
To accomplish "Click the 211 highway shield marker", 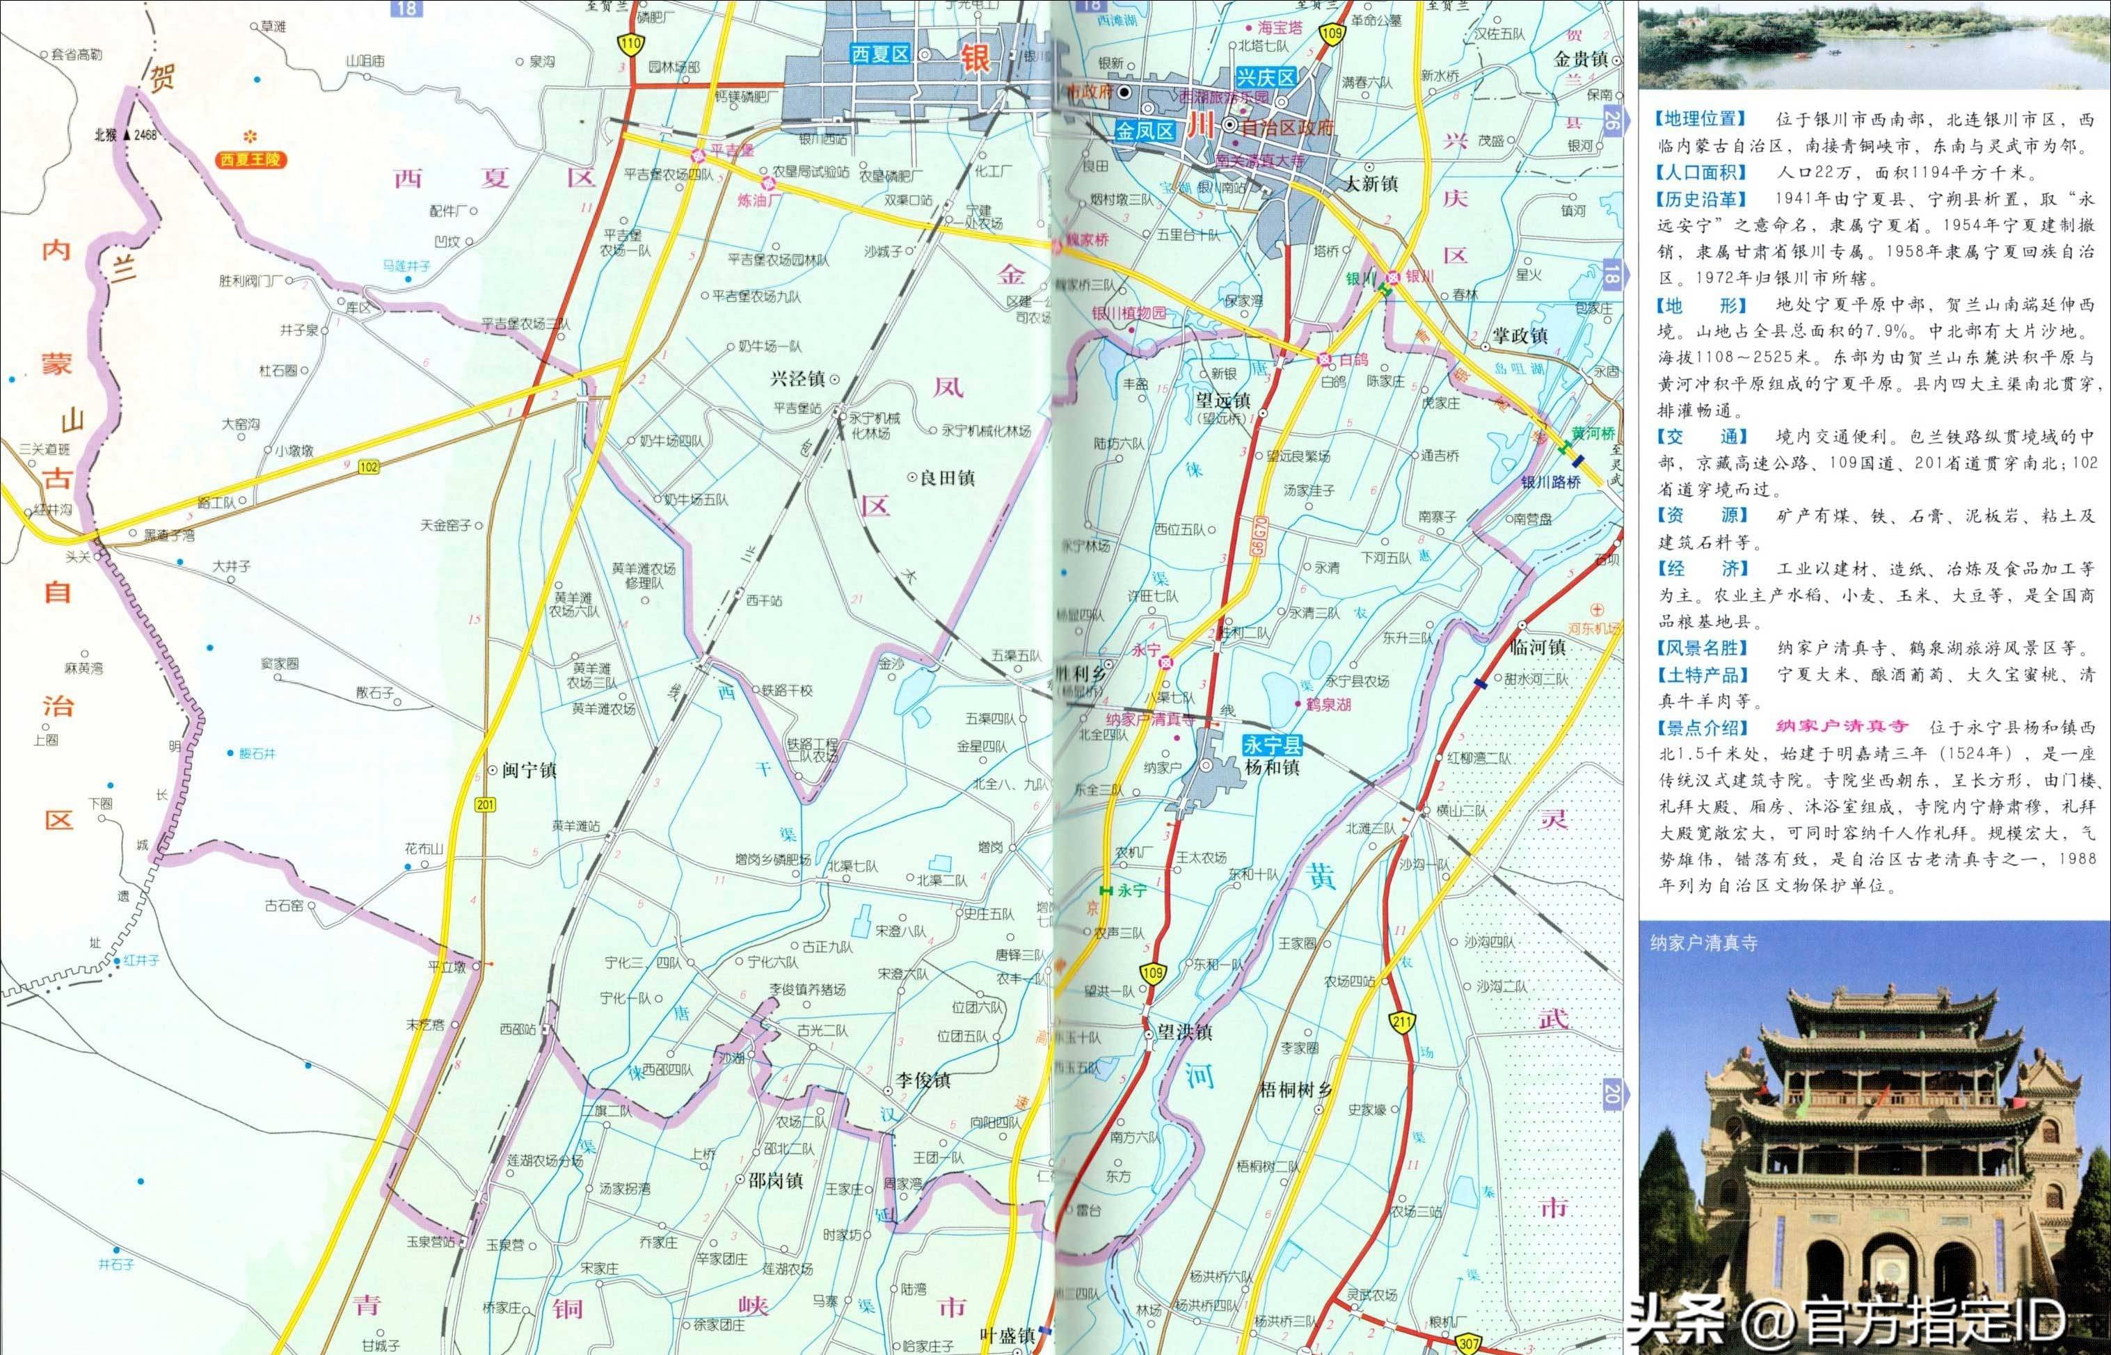I will (1403, 1023).
